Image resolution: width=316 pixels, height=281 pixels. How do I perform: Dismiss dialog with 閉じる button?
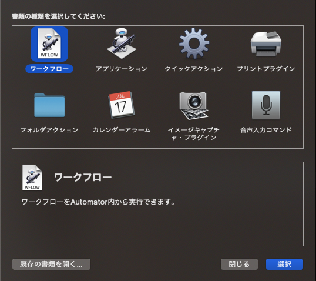click(239, 265)
